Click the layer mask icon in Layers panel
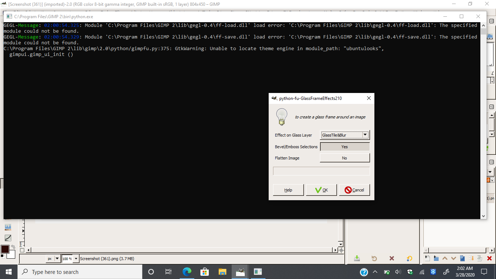The height and width of the screenshot is (279, 496). click(x=480, y=258)
